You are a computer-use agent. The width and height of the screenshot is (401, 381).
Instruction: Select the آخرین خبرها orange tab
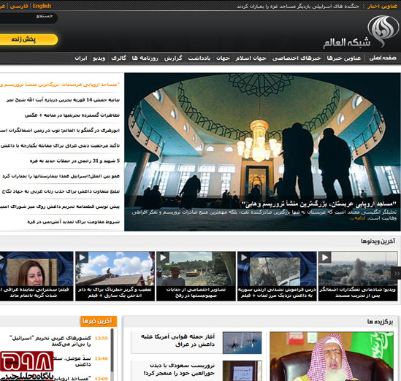tap(99, 321)
